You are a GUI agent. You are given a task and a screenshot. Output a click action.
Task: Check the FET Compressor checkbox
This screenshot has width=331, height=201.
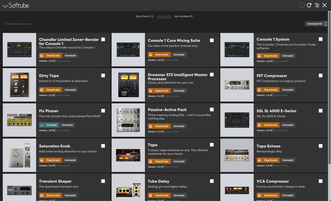click(x=320, y=76)
